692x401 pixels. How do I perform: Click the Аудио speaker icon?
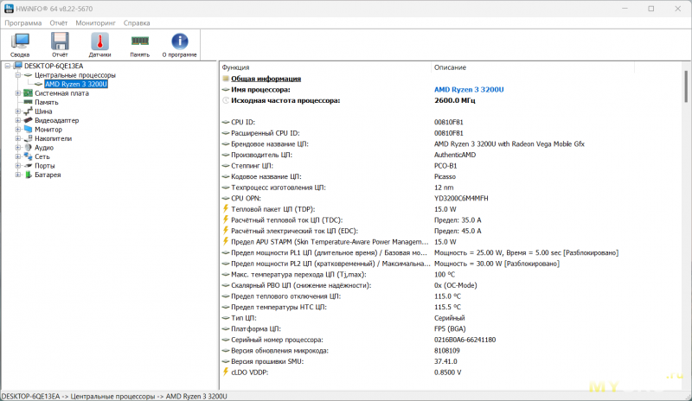point(29,147)
